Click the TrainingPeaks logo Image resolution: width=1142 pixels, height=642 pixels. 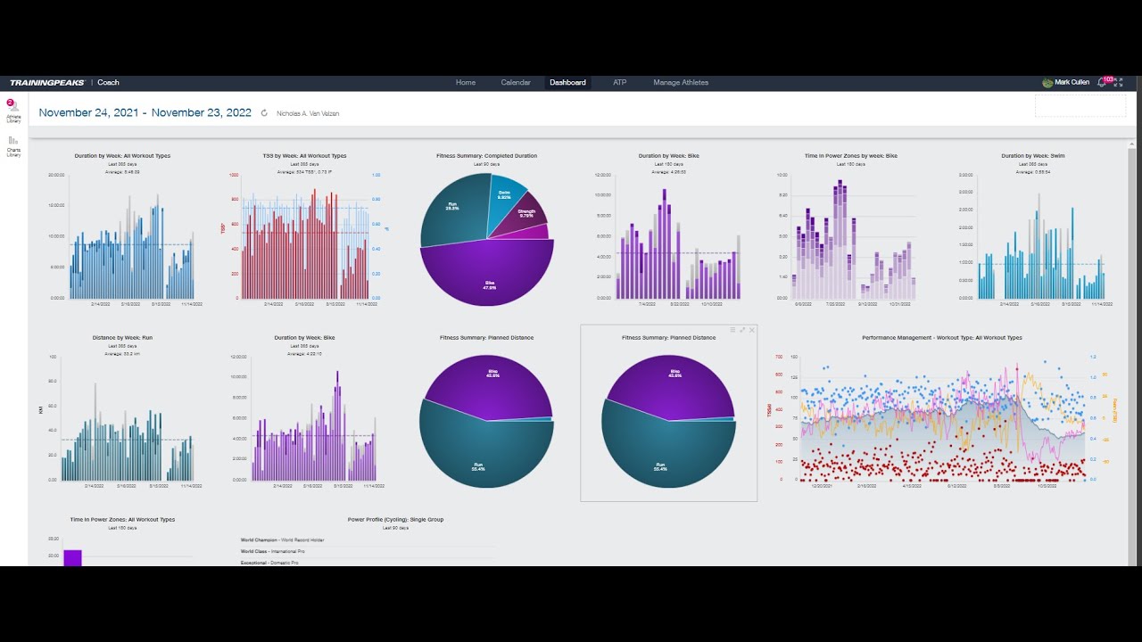tap(47, 83)
